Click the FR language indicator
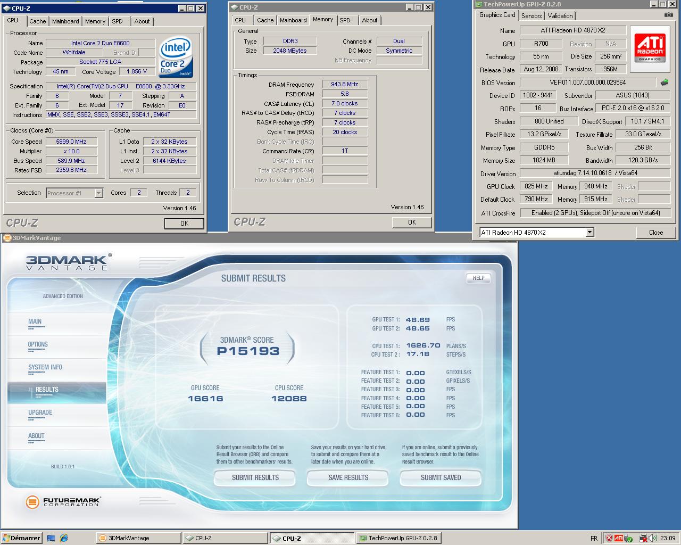The height and width of the screenshot is (545, 681). (594, 539)
